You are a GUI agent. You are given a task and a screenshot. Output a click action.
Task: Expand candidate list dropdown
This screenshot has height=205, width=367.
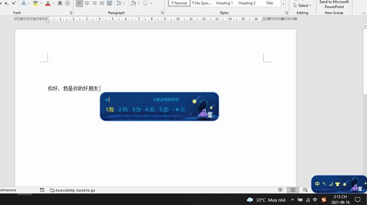point(183,109)
